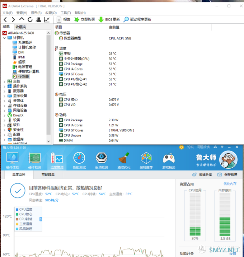244x257 pixels.
Task: Click the Up level arrow icon
Action: click(22, 19)
